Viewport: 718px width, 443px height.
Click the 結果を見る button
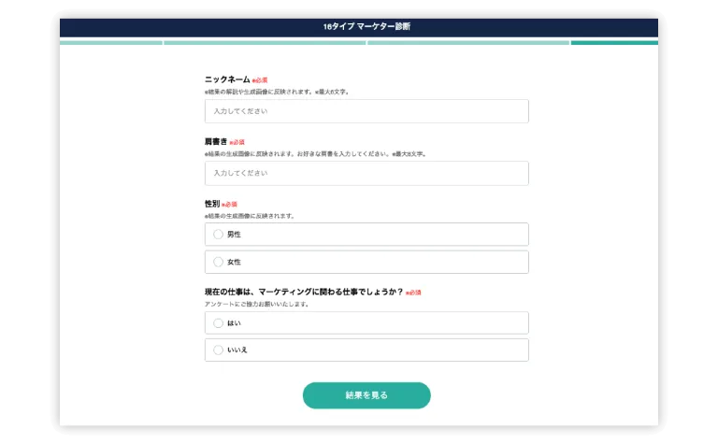click(366, 395)
